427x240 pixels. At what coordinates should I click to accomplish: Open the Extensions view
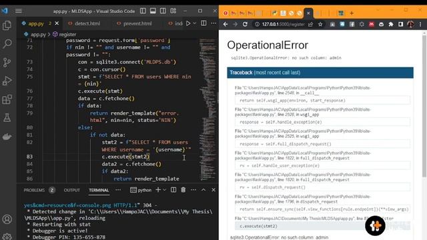pyautogui.click(x=7, y=99)
